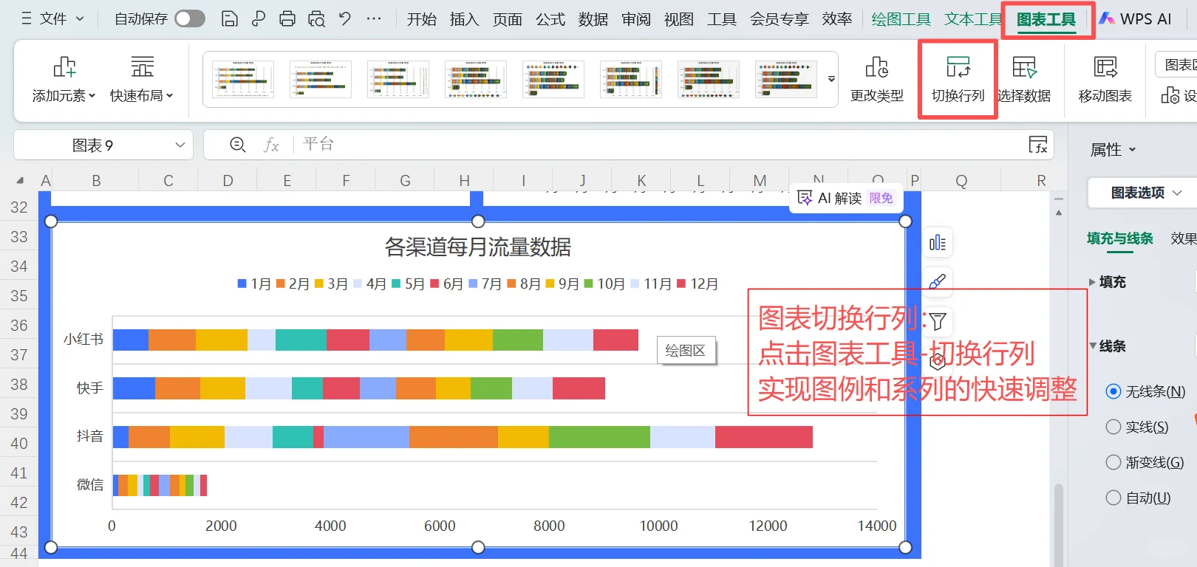
Task: Choose the fourth chart style thumbnail
Action: [x=476, y=80]
